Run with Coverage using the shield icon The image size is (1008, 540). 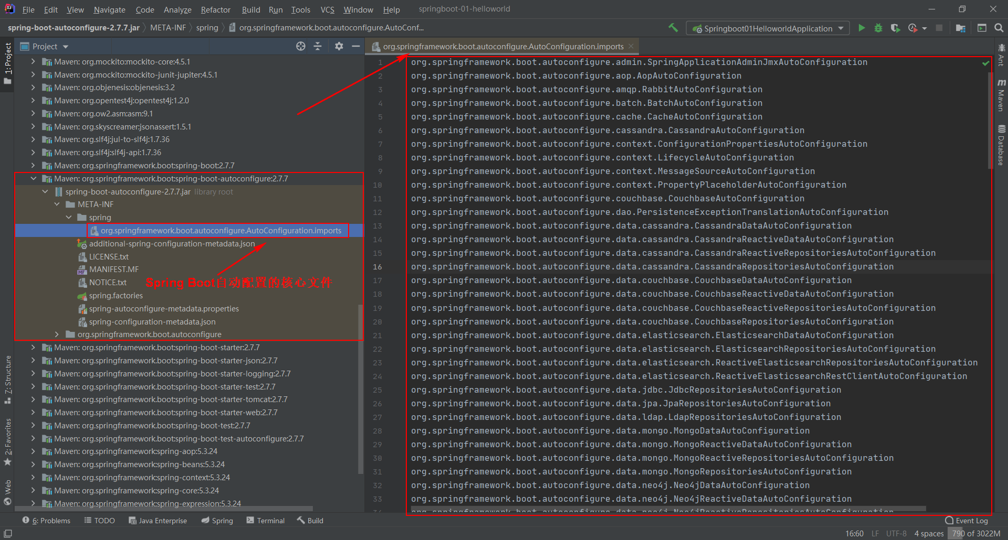pyautogui.click(x=895, y=28)
